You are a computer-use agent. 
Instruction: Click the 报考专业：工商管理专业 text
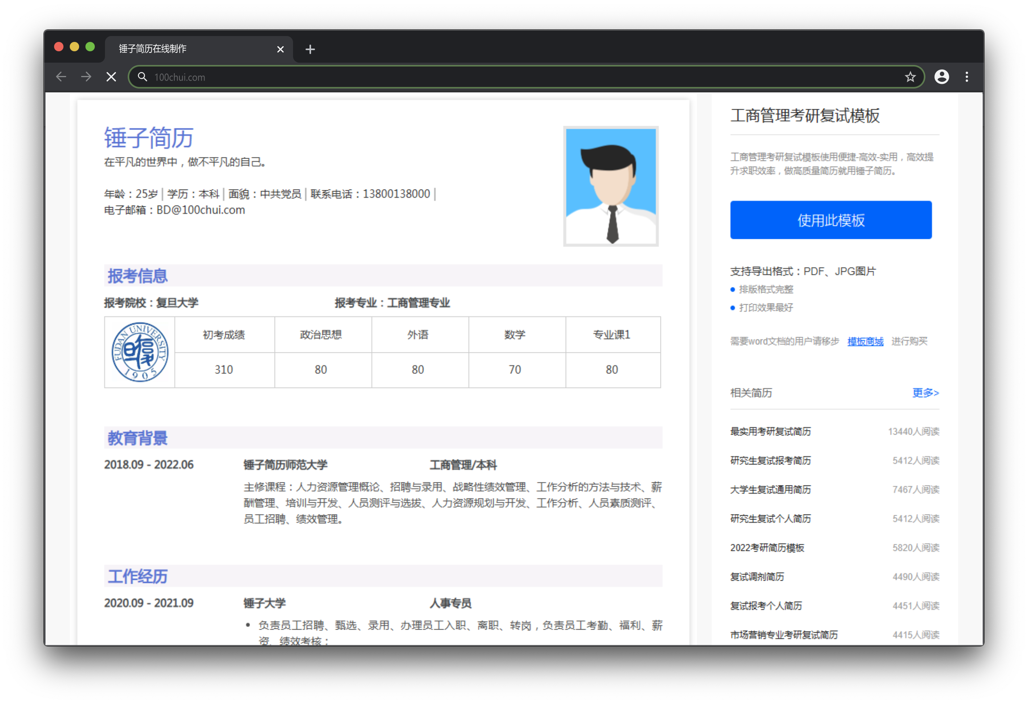click(x=392, y=303)
